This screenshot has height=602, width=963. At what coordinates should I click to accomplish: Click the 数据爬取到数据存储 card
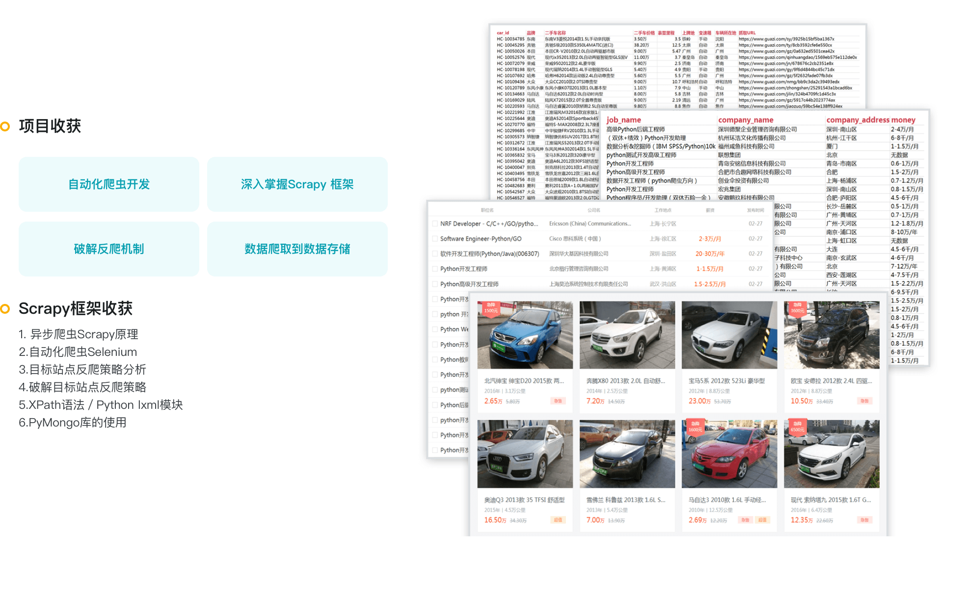click(x=297, y=249)
